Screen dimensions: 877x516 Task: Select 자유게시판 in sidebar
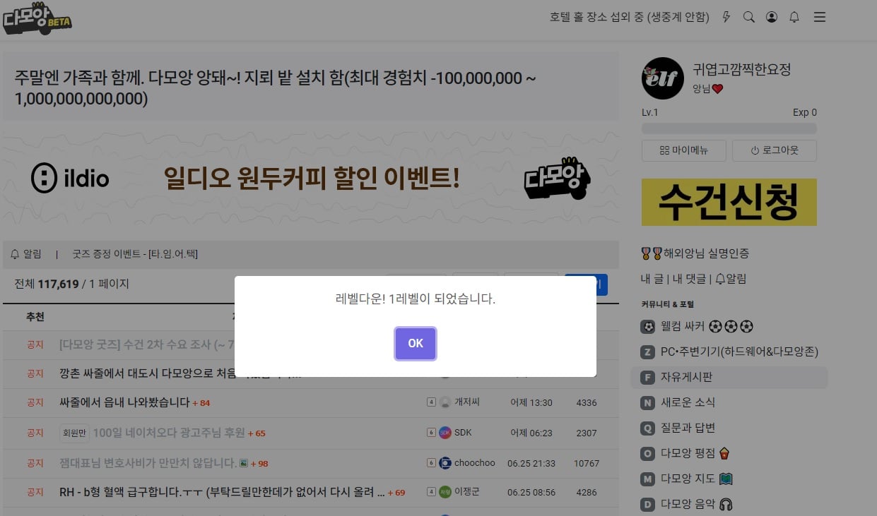pyautogui.click(x=729, y=377)
